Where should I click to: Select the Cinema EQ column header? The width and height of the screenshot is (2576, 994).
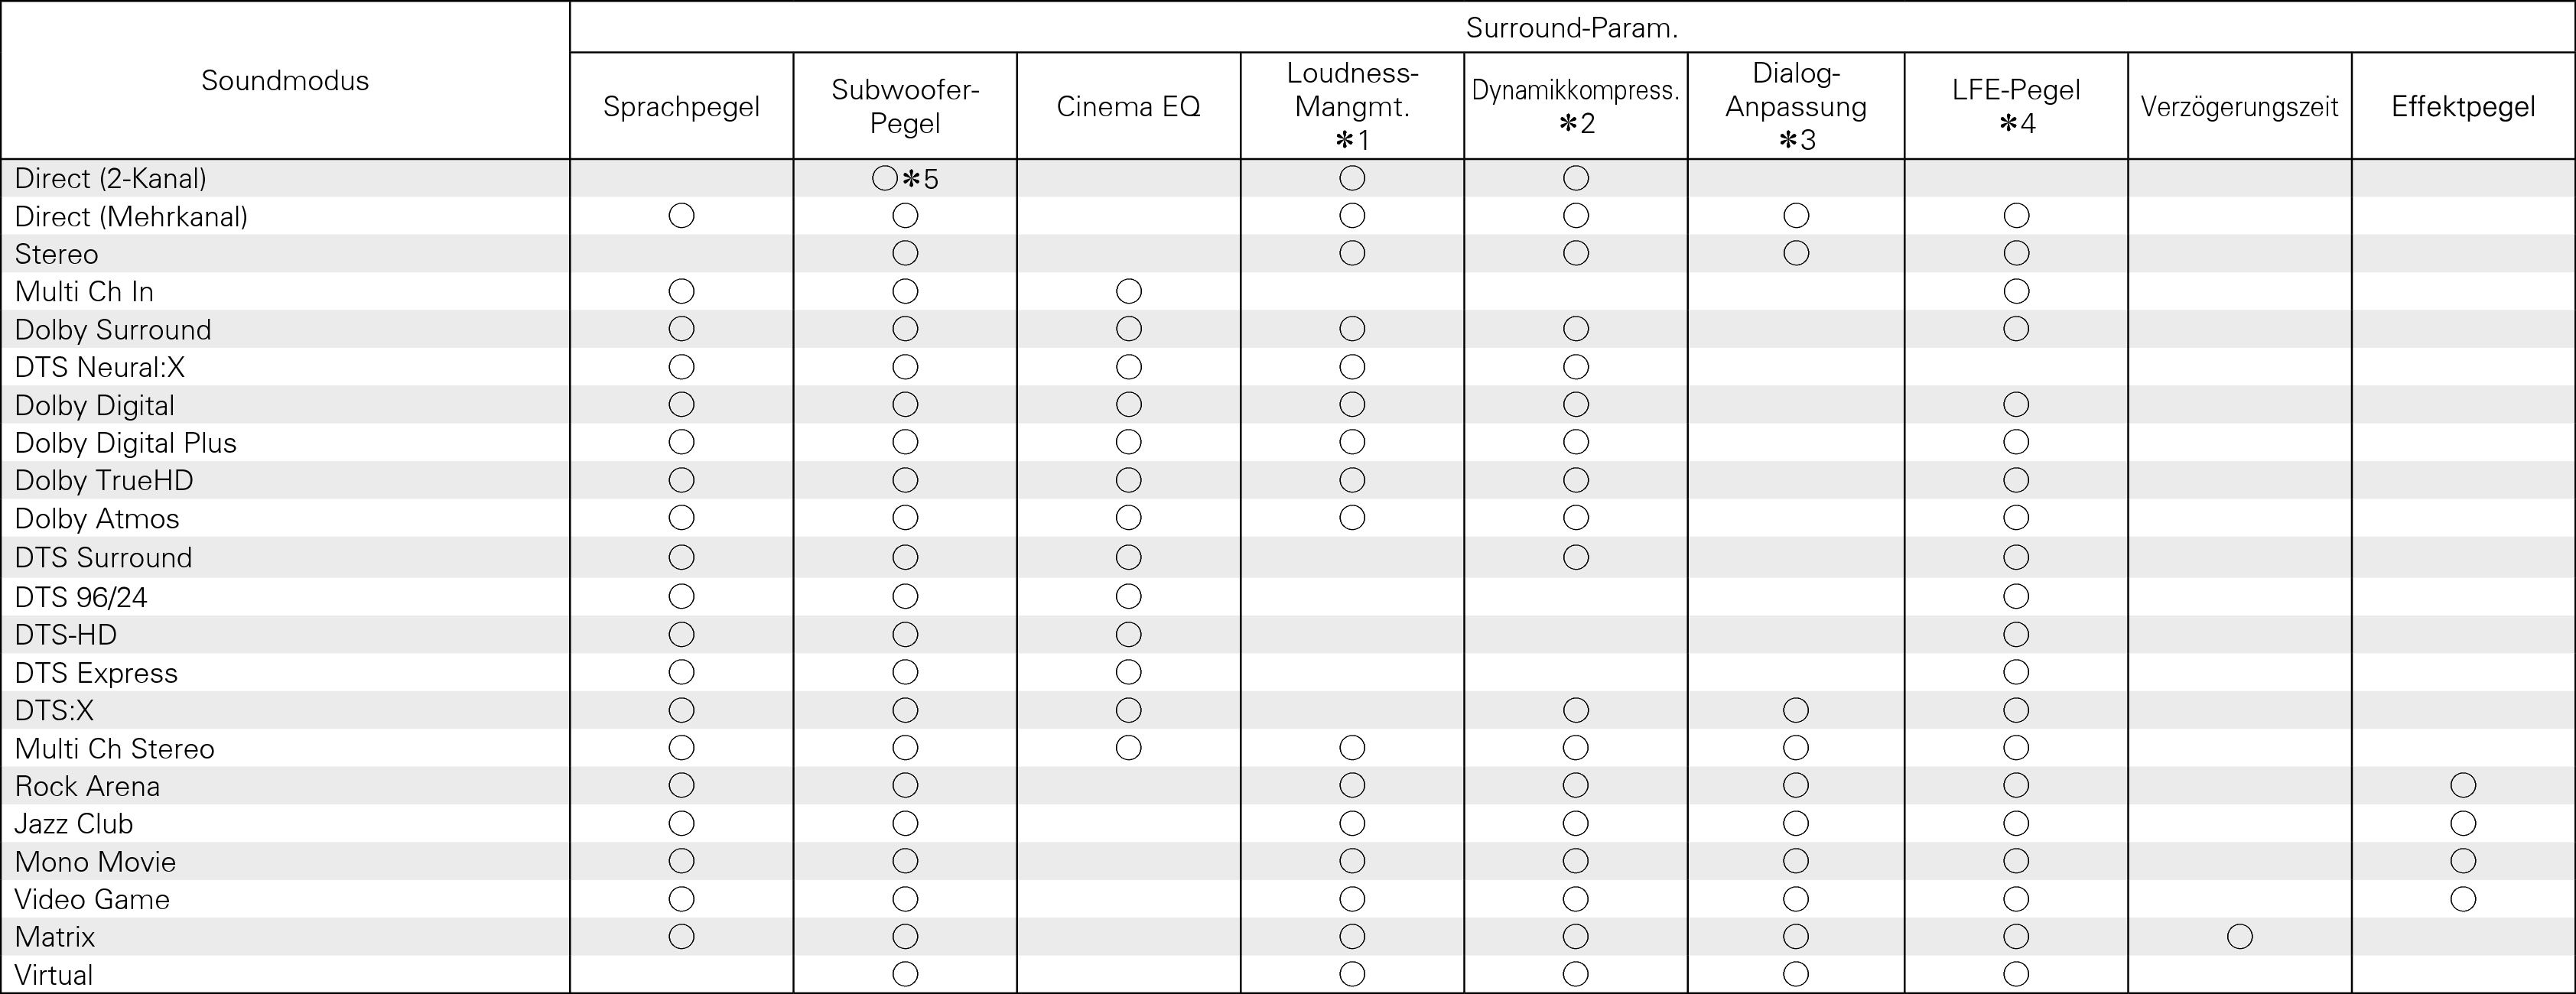pyautogui.click(x=1128, y=107)
